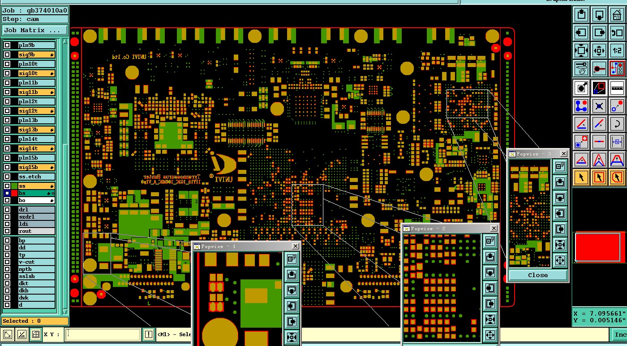This screenshot has width=627, height=346.
Task: Click the pln15b layer name
Action: click(x=37, y=158)
